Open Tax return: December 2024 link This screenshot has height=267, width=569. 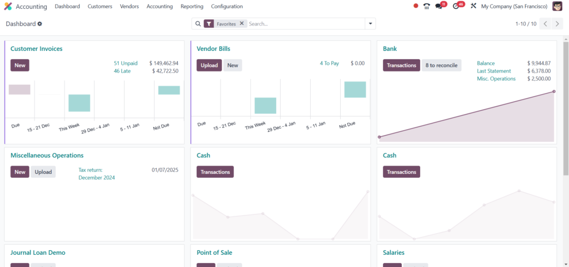click(97, 173)
